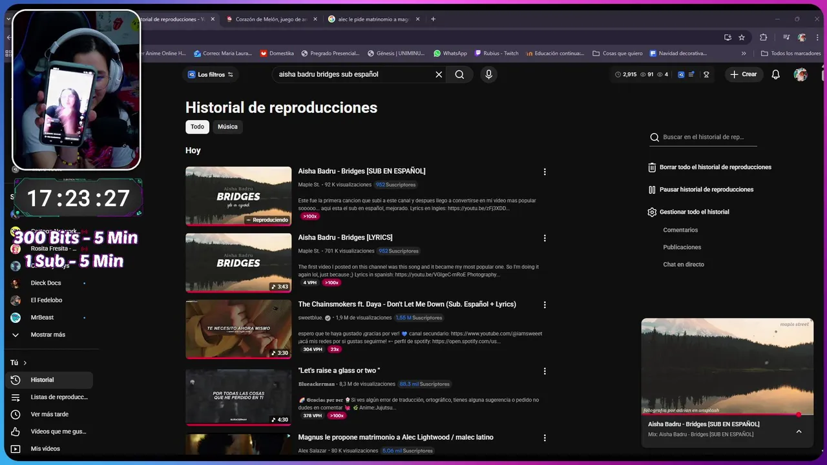Open options menu for Let's raise a glass video
This screenshot has height=465, width=827.
click(x=545, y=371)
